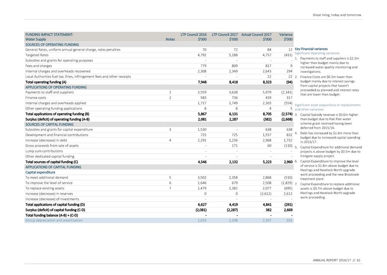Click the 'Total operating funding (A)' row label

pyautogui.click(x=46, y=82)
